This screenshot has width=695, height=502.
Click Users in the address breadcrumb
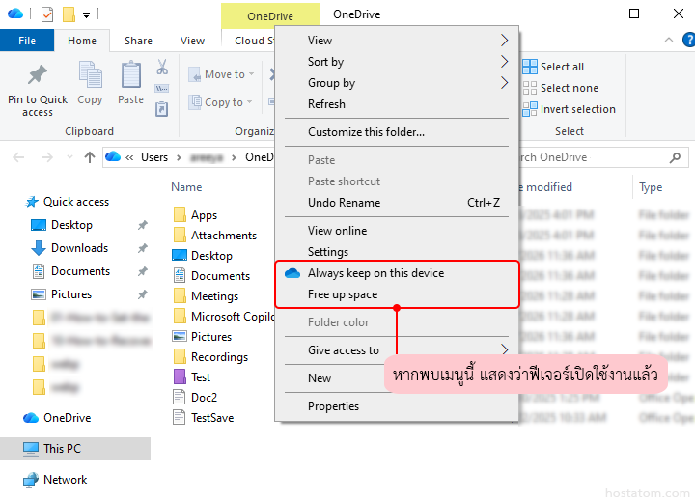click(154, 157)
